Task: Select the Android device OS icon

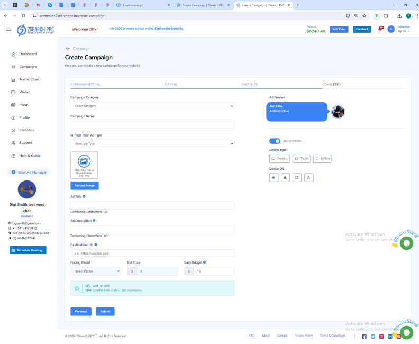Action: pos(274,178)
